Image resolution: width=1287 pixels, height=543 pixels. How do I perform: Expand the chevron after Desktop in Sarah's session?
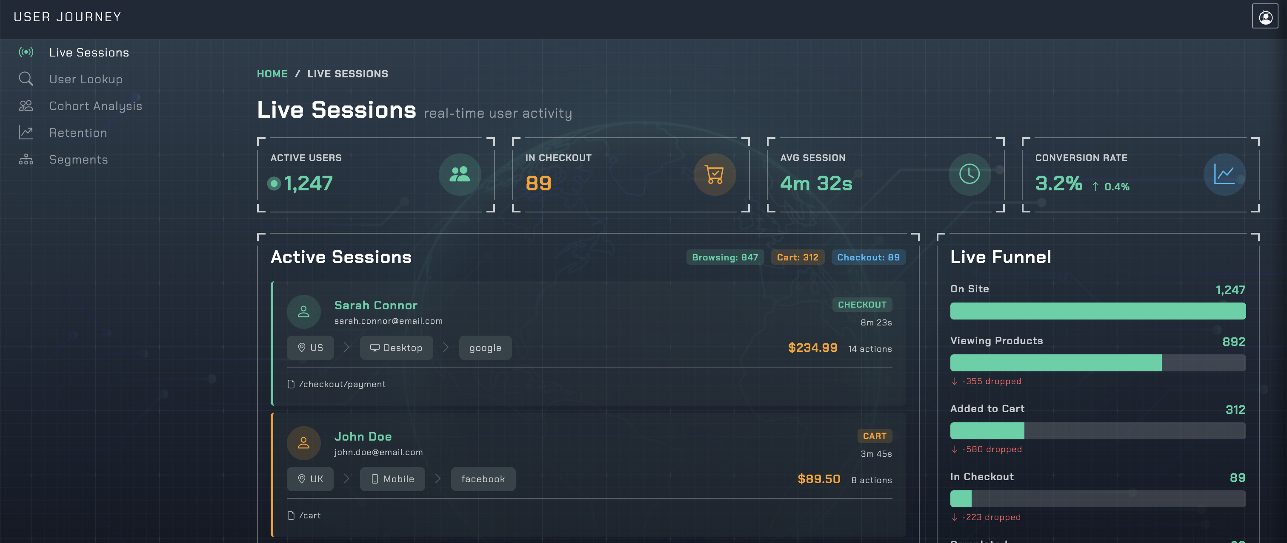click(445, 348)
